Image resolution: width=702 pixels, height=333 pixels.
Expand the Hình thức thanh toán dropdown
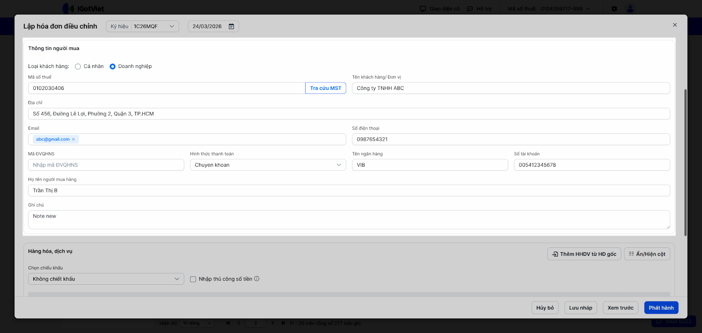pos(268,165)
